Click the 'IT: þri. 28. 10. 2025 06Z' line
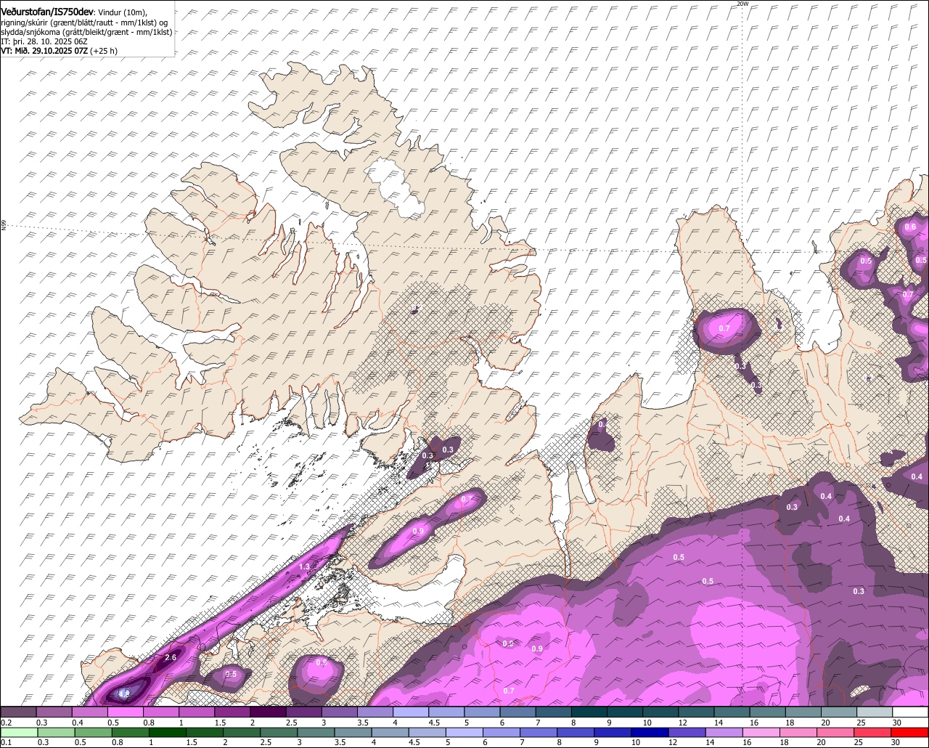 [44, 41]
